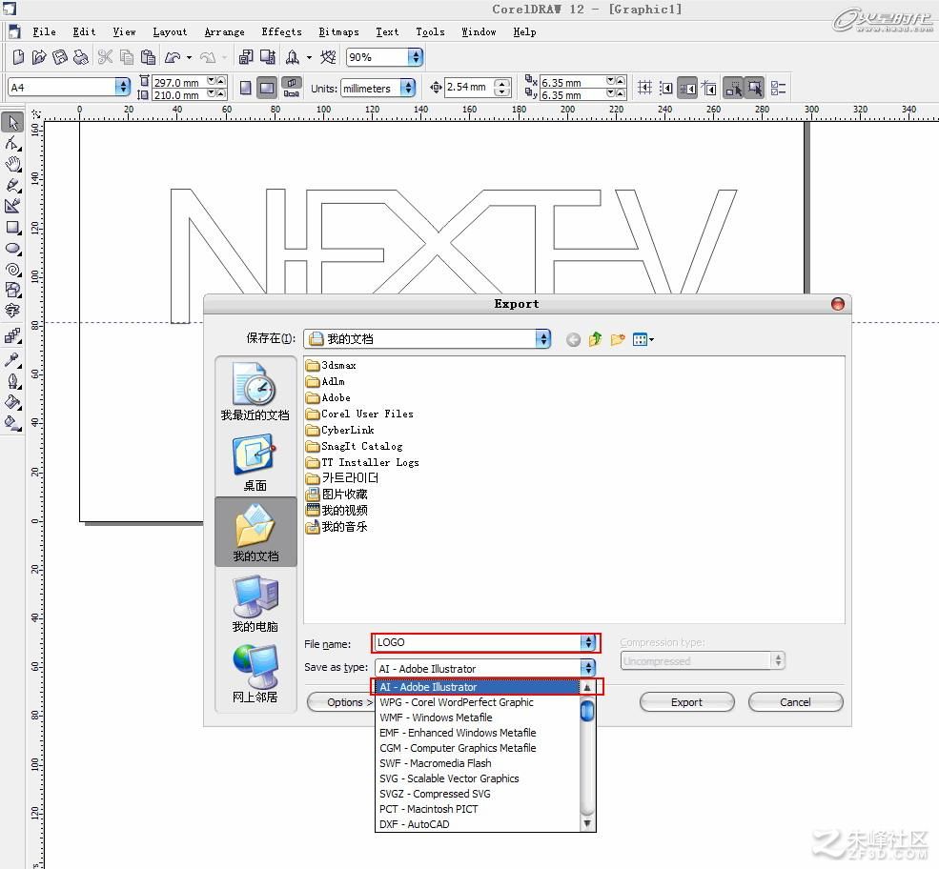
Task: Click the Undo arrow icon
Action: (174, 57)
